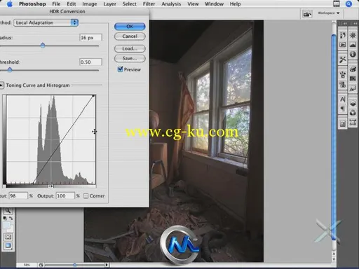Swap foreground and background colors
The height and width of the screenshot is (269, 359).
pyautogui.click(x=11, y=219)
